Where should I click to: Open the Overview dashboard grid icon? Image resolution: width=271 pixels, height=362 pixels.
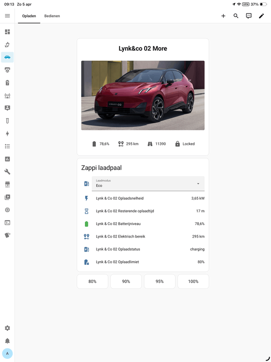coord(7,32)
